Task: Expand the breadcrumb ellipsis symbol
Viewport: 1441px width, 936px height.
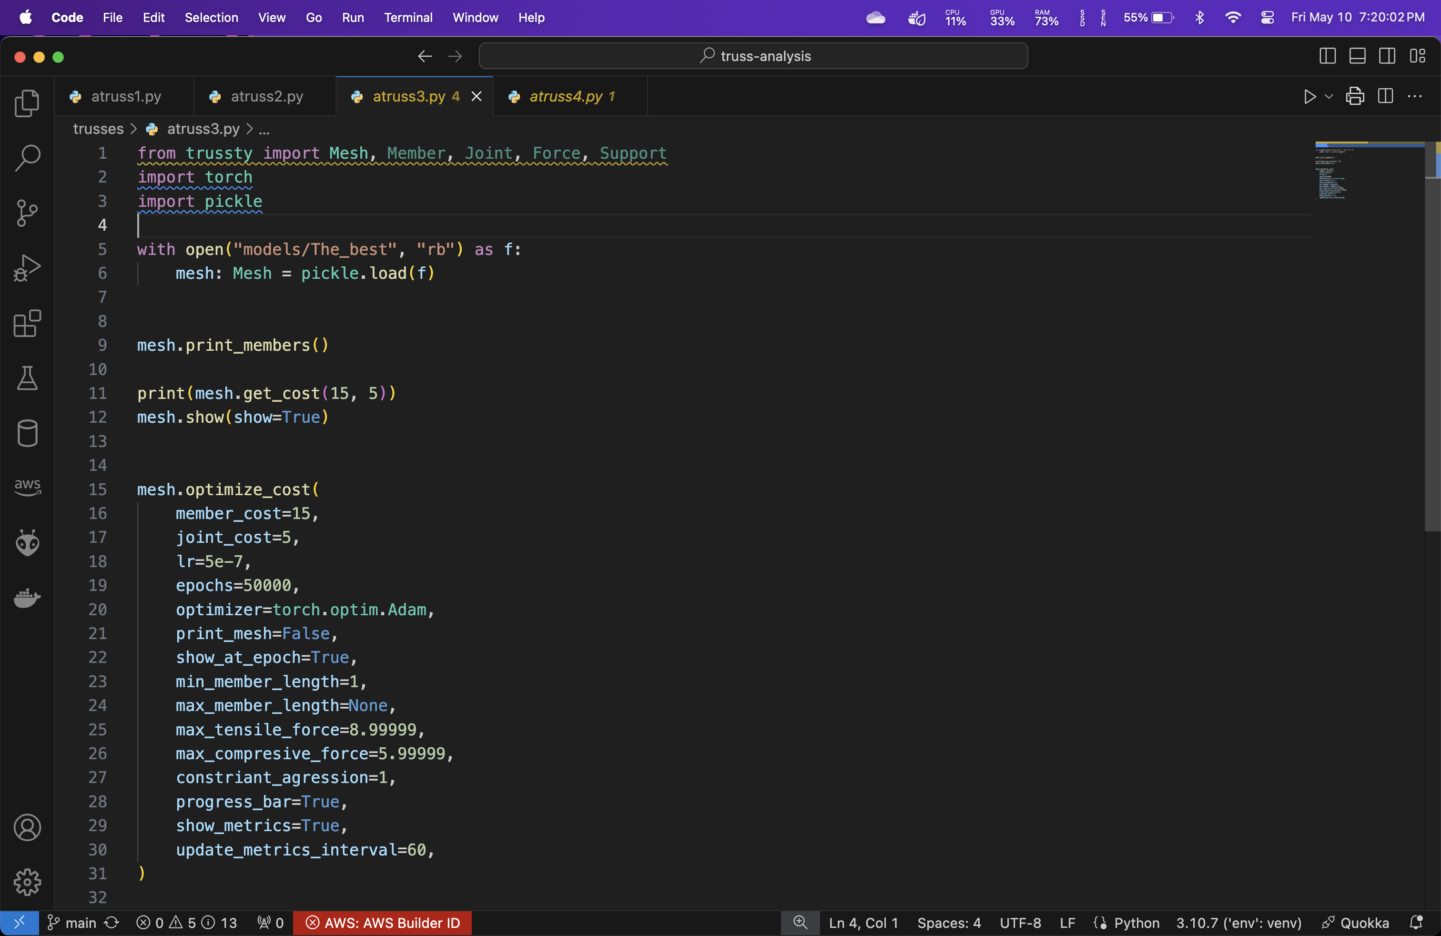Action: click(264, 129)
